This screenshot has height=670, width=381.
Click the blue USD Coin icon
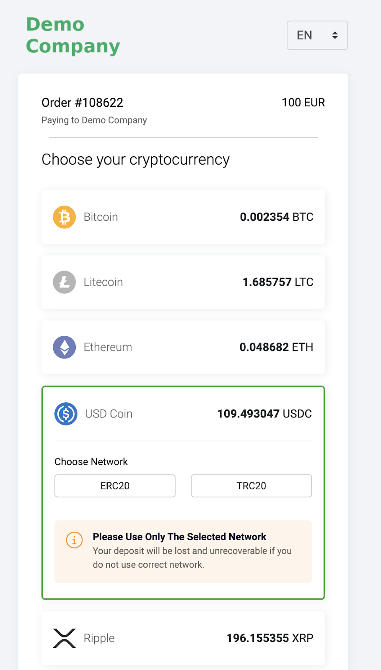click(66, 414)
